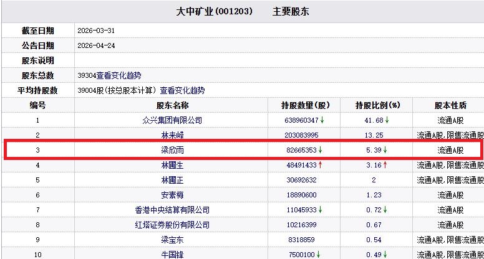Select share count 8318859 for 梁宝东

301,240
